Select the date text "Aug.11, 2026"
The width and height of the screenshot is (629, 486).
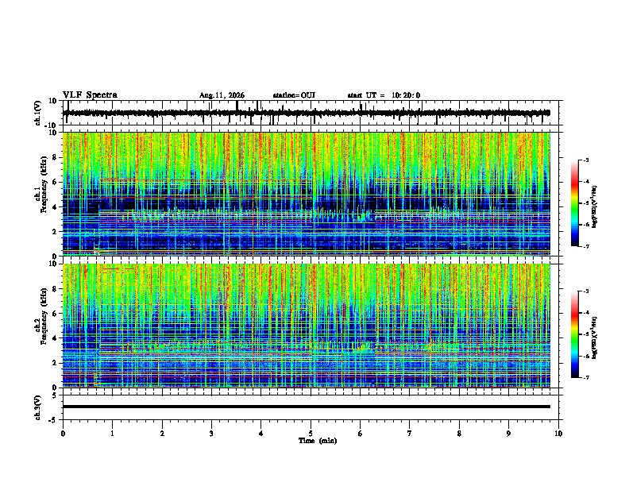click(222, 95)
